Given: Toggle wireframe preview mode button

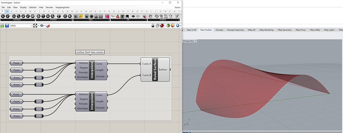Looking at the screenshot, I should (x=157, y=26).
